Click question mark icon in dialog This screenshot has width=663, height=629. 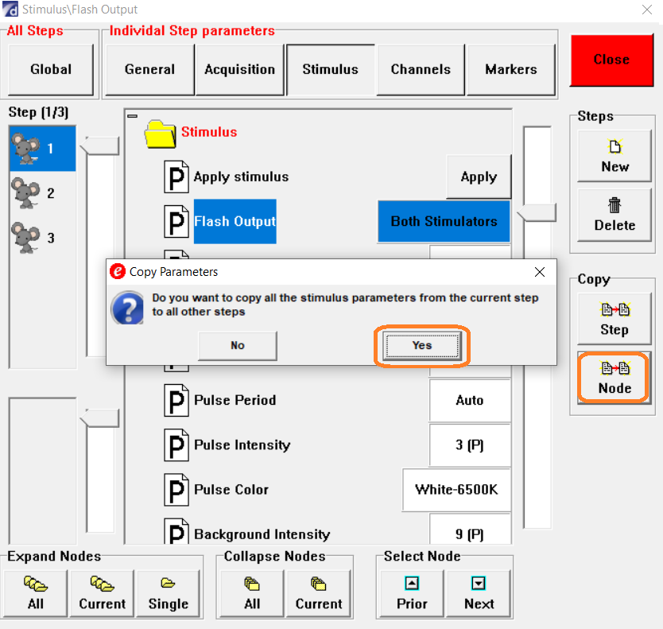(127, 308)
